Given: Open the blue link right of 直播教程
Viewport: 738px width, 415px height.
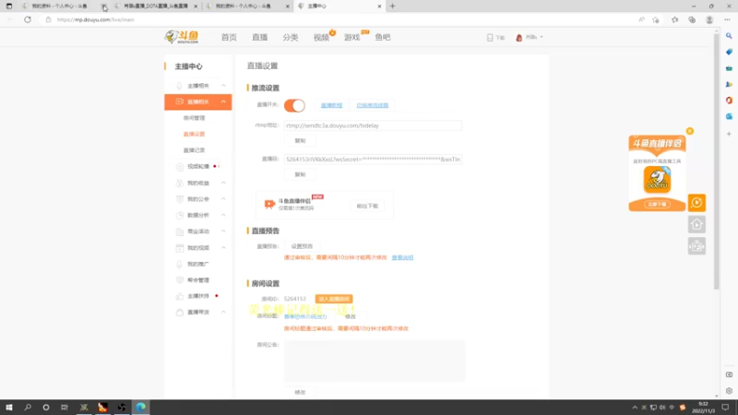Looking at the screenshot, I should [373, 105].
